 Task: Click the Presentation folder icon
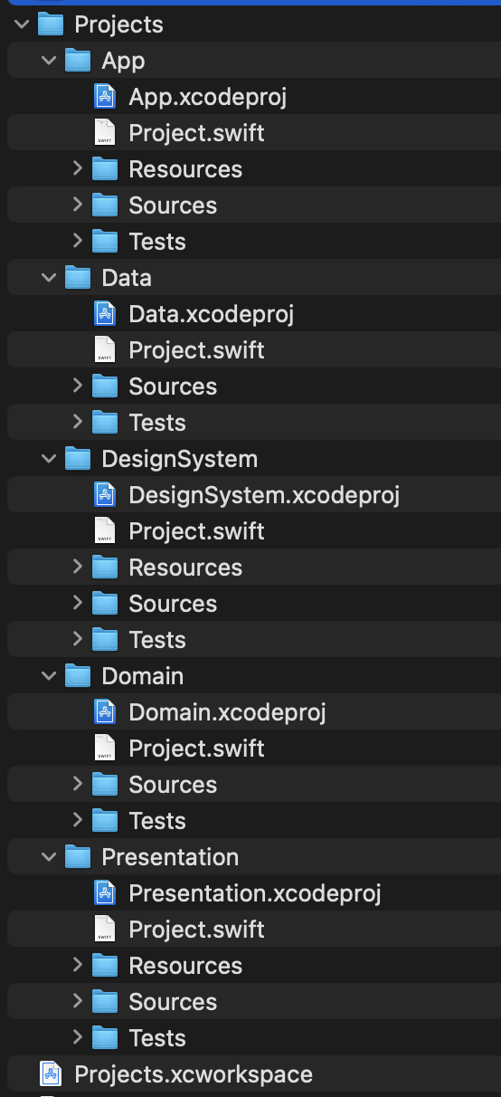coord(78,856)
